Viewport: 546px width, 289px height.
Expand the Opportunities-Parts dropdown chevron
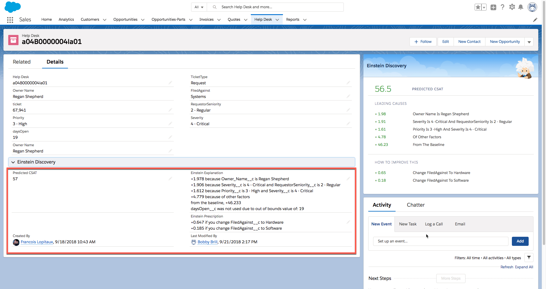191,20
